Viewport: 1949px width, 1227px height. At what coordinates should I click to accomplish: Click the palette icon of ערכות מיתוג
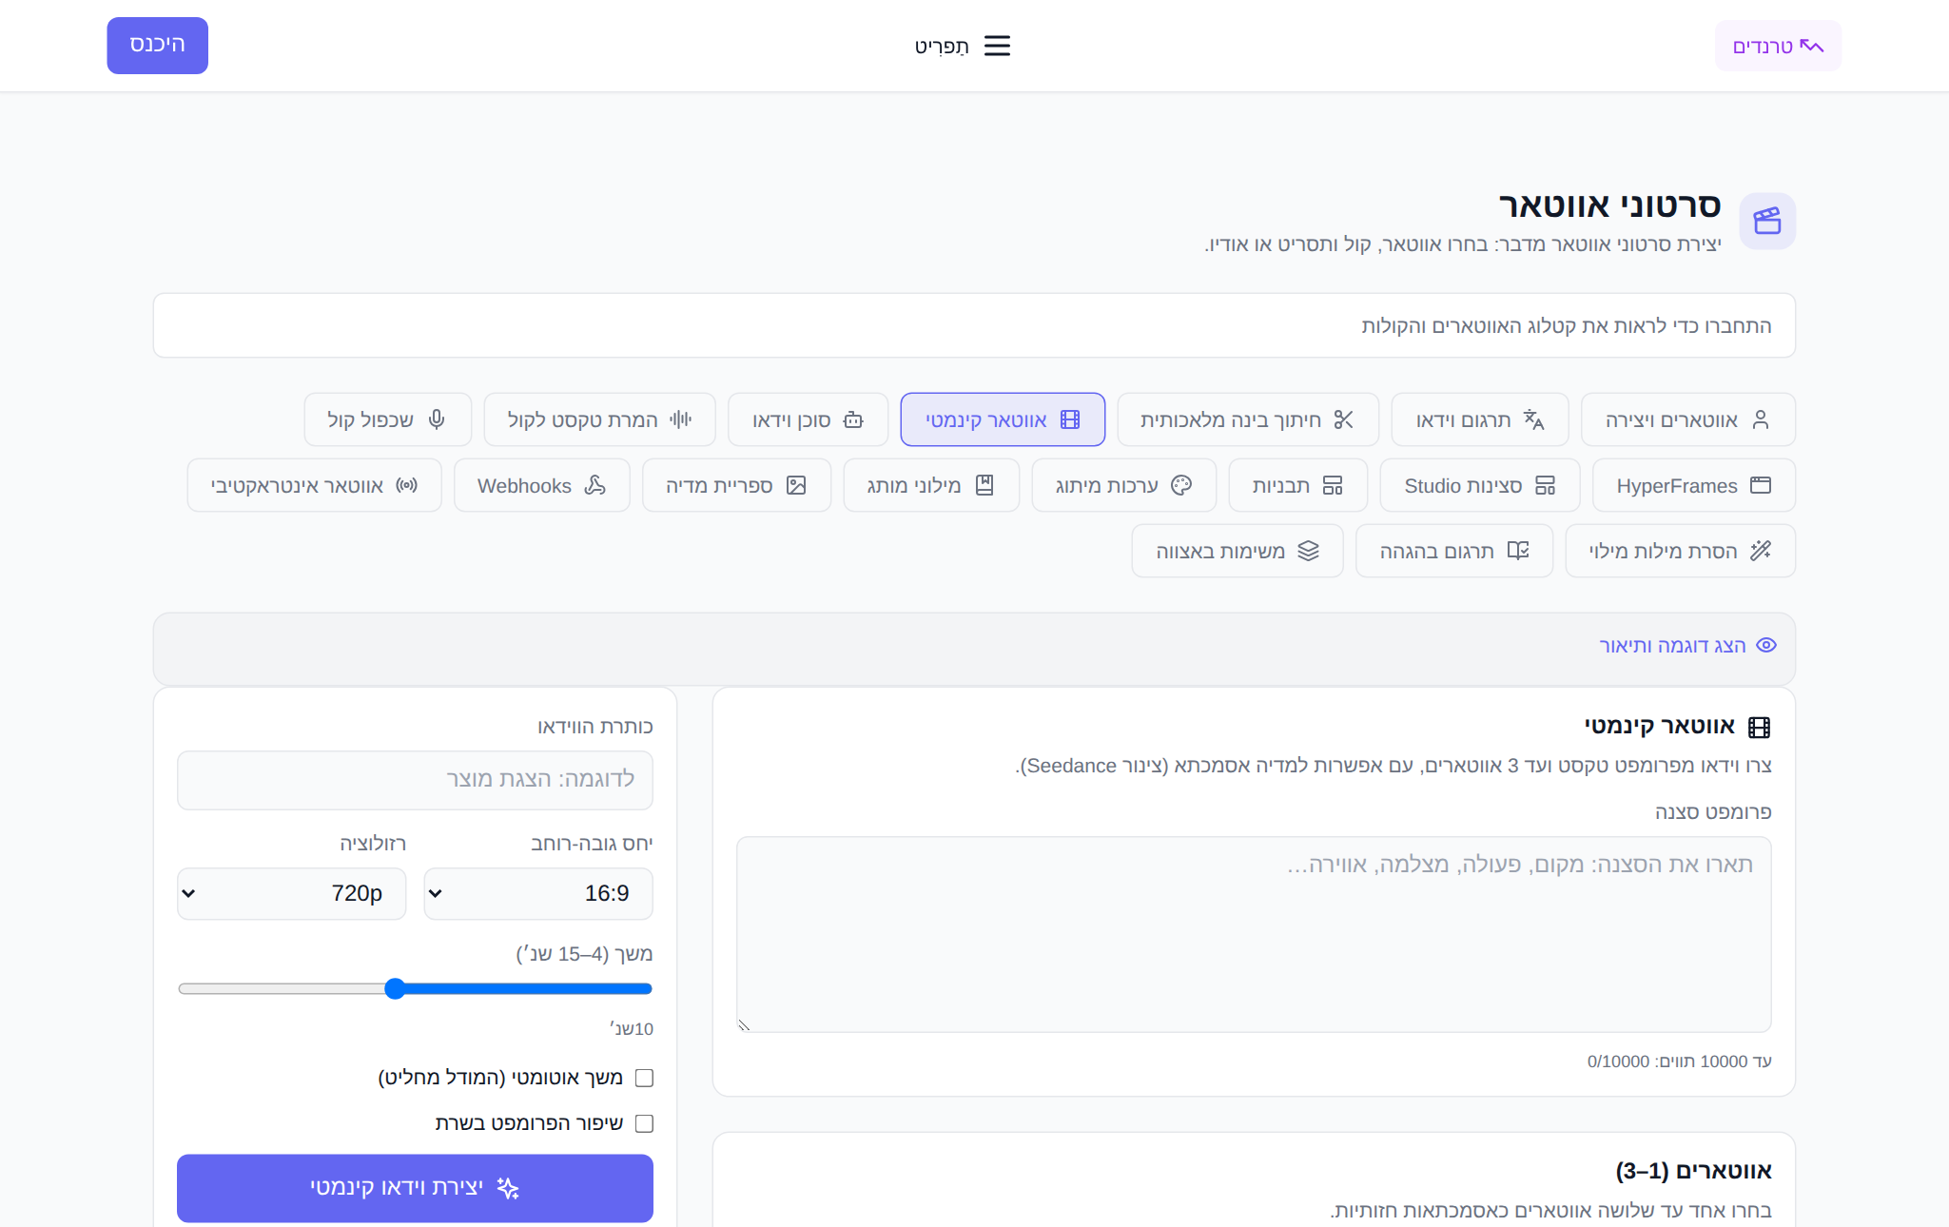click(1181, 485)
